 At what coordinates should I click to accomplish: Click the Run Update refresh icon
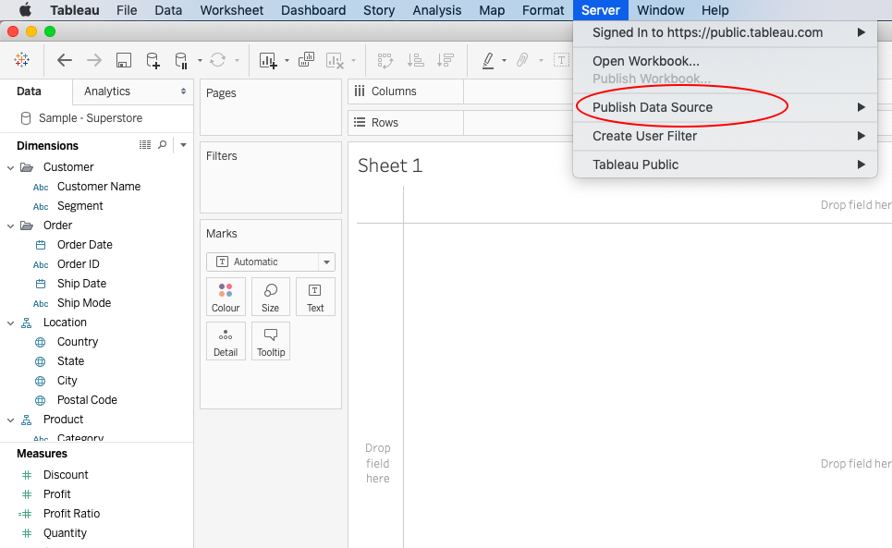[x=218, y=60]
